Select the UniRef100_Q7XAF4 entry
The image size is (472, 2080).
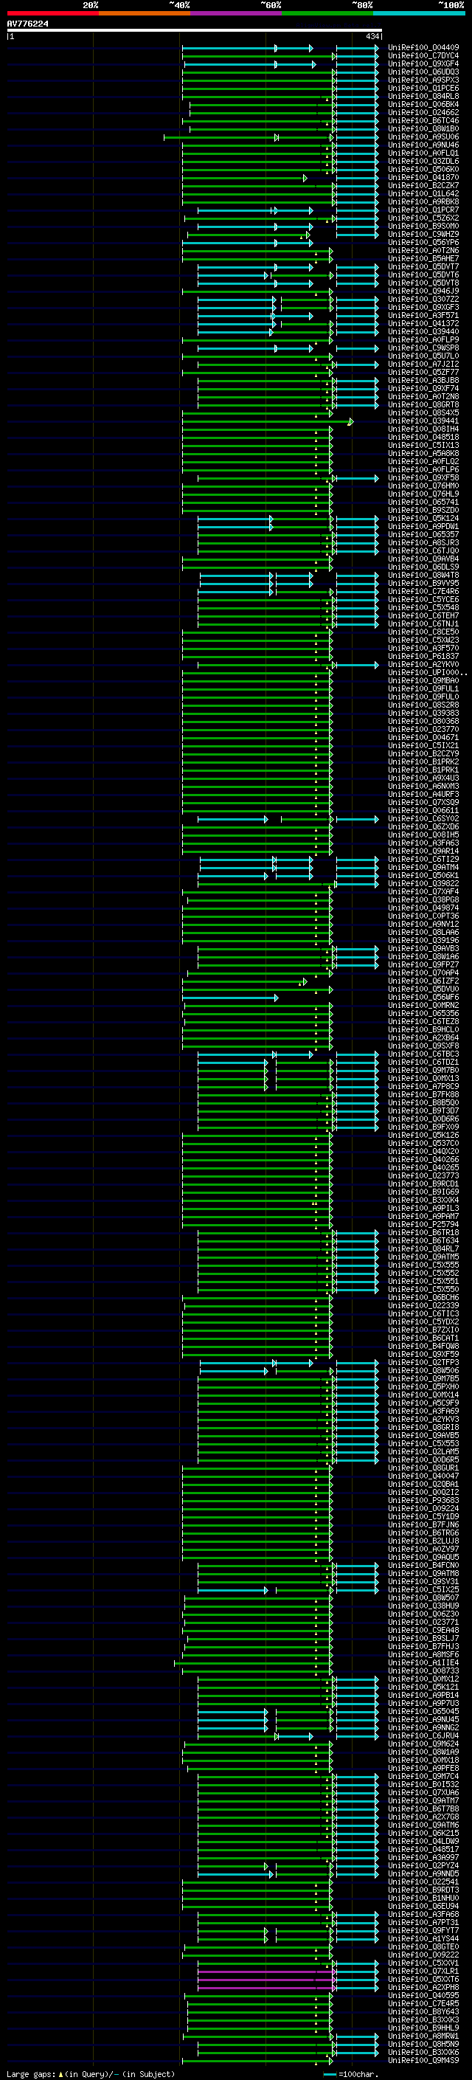pos(423,891)
